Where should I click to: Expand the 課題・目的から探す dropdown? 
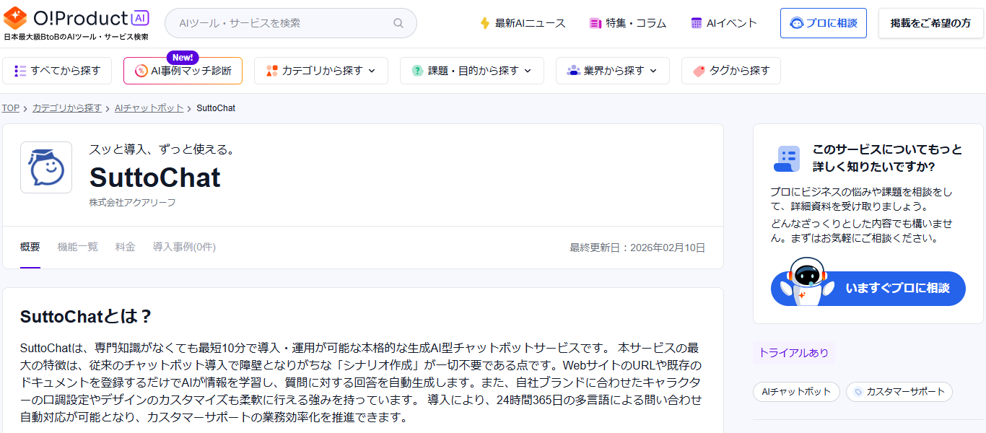473,71
